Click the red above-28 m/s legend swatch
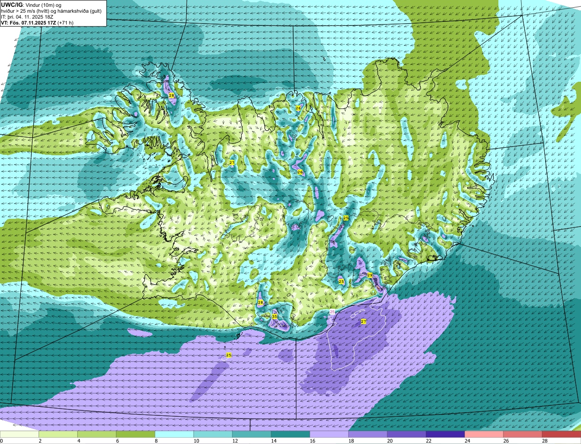 pyautogui.click(x=561, y=434)
